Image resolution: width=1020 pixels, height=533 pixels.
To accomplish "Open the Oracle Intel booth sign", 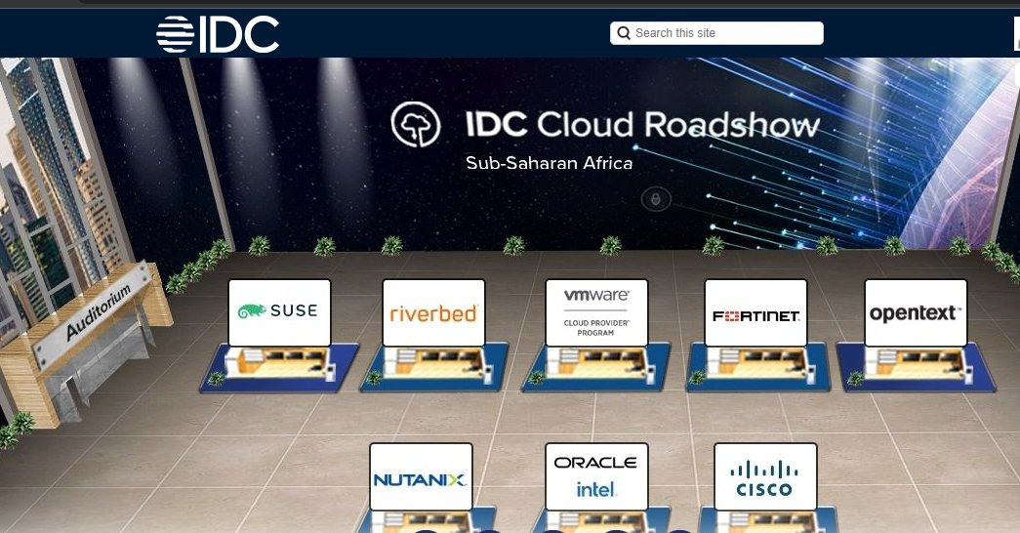I will (x=596, y=476).
